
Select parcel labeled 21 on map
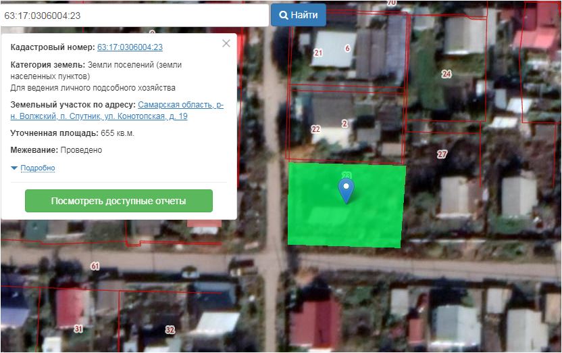318,53
